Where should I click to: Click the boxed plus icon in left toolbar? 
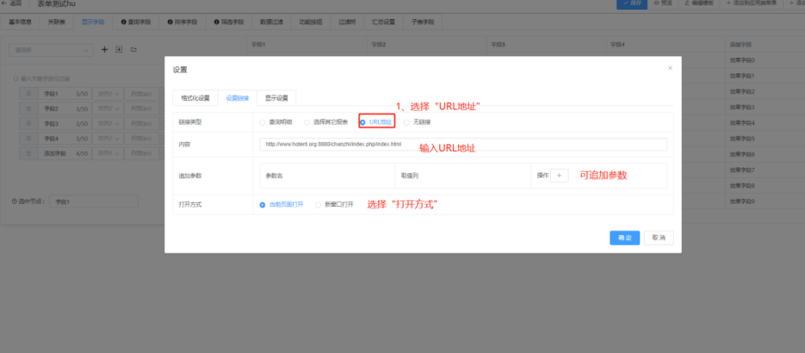(x=119, y=50)
